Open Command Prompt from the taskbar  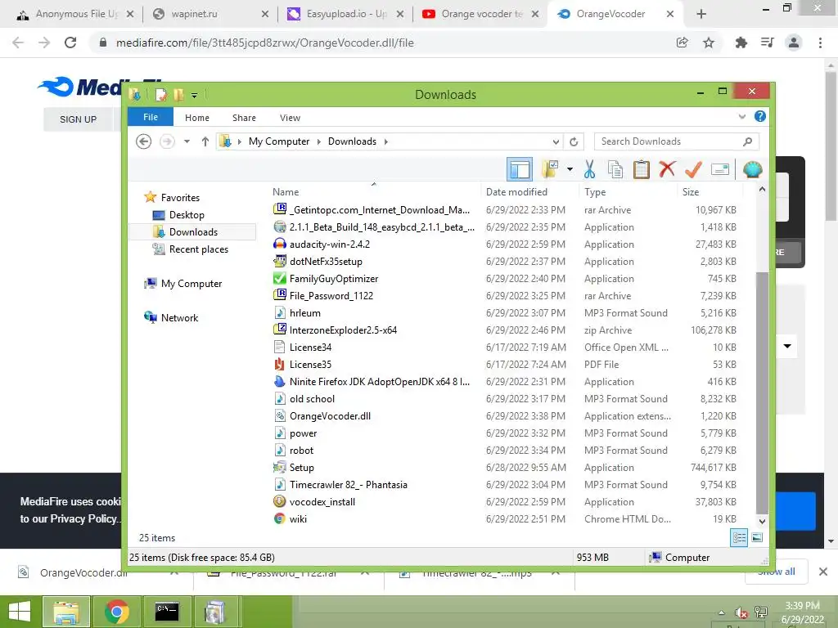tap(167, 612)
